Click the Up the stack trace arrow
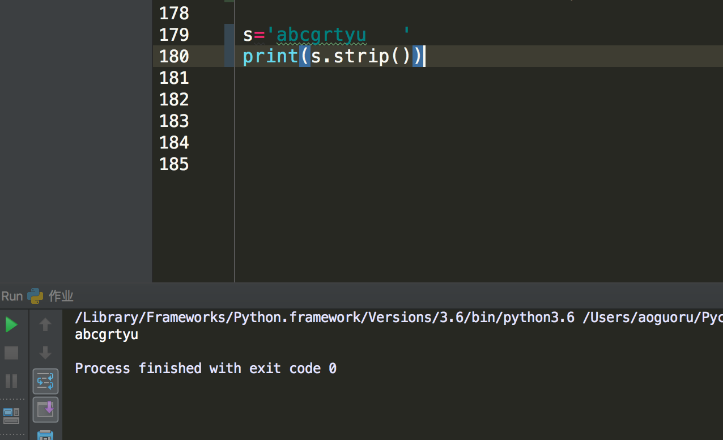This screenshot has width=723, height=440. pos(45,325)
